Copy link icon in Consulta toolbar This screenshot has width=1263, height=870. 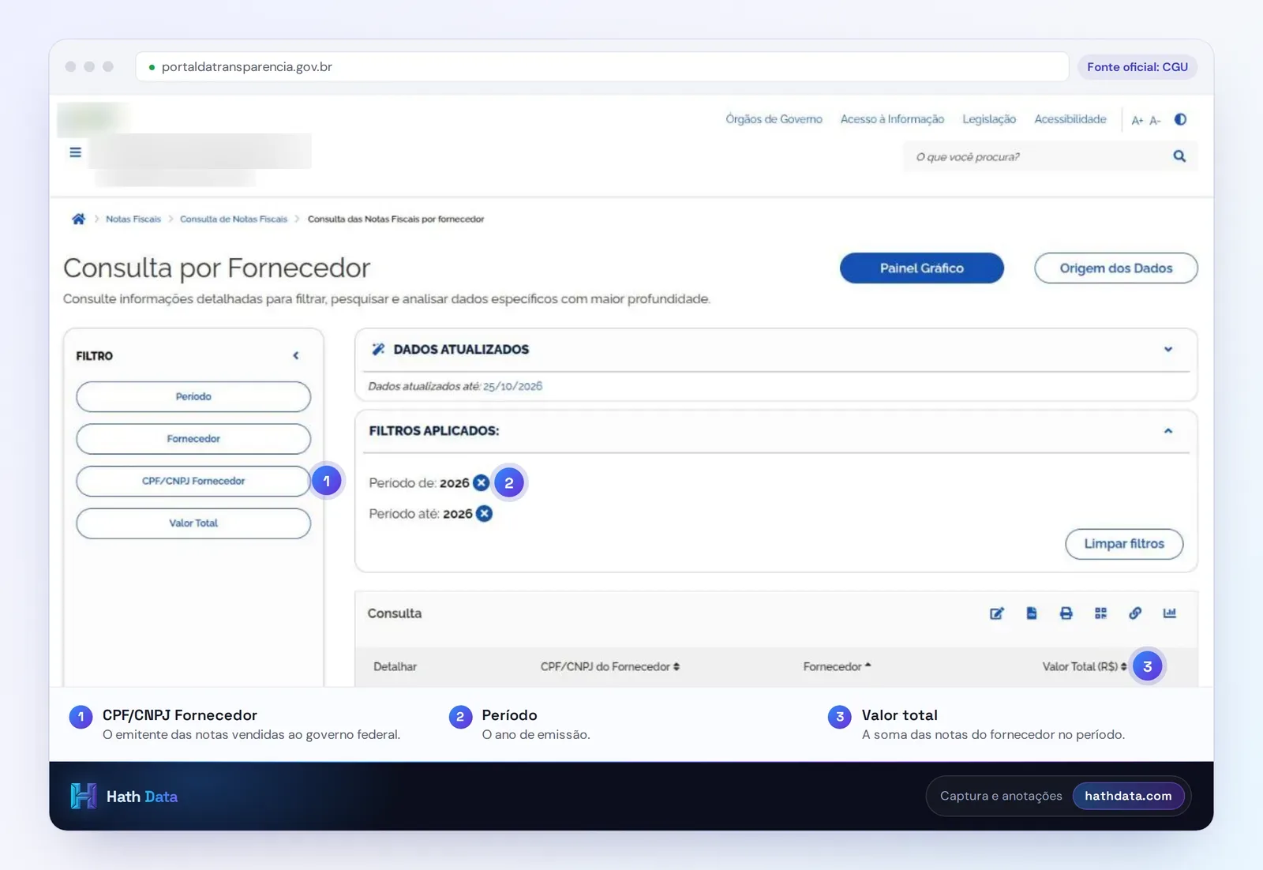(x=1135, y=613)
